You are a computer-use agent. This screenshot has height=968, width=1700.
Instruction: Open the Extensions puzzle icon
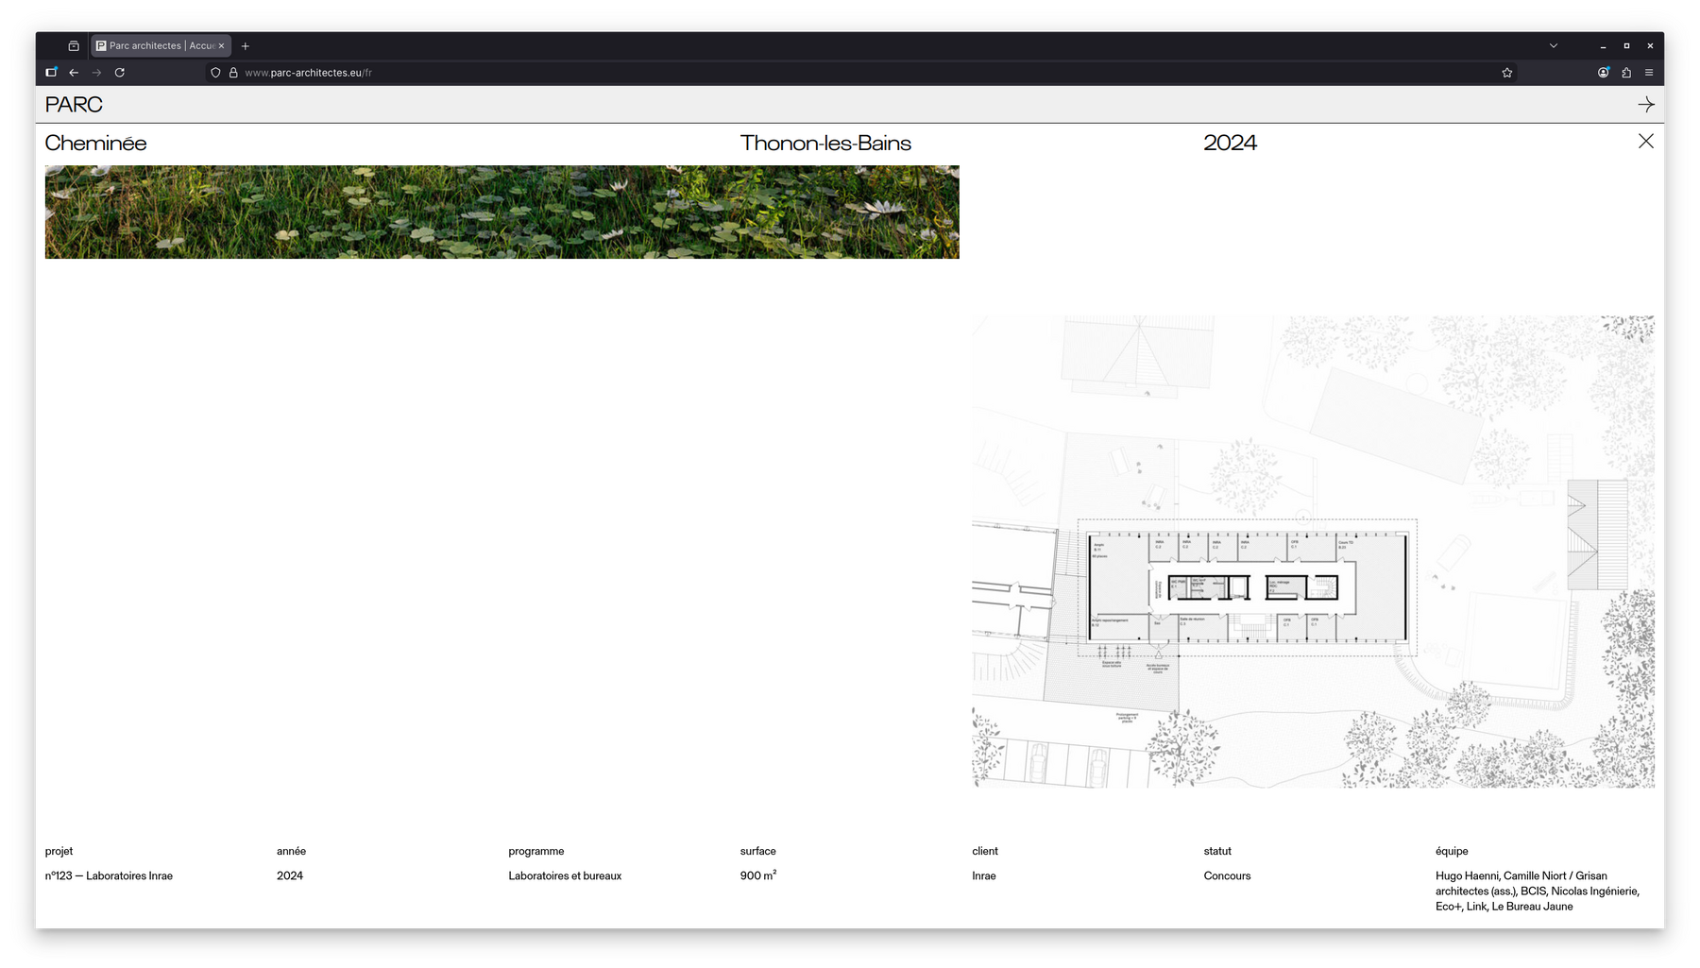pyautogui.click(x=1626, y=73)
